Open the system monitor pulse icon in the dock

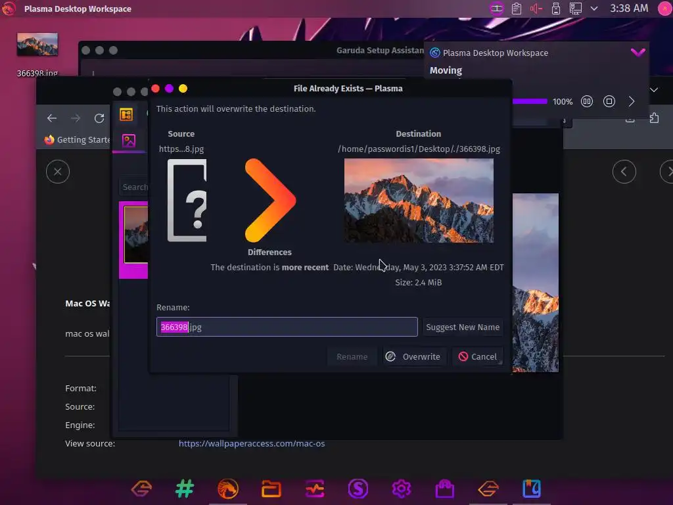point(315,489)
